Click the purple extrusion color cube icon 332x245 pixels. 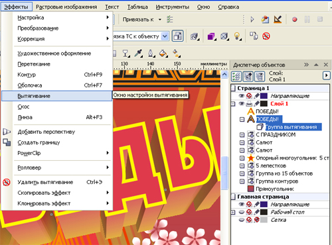click(x=212, y=36)
